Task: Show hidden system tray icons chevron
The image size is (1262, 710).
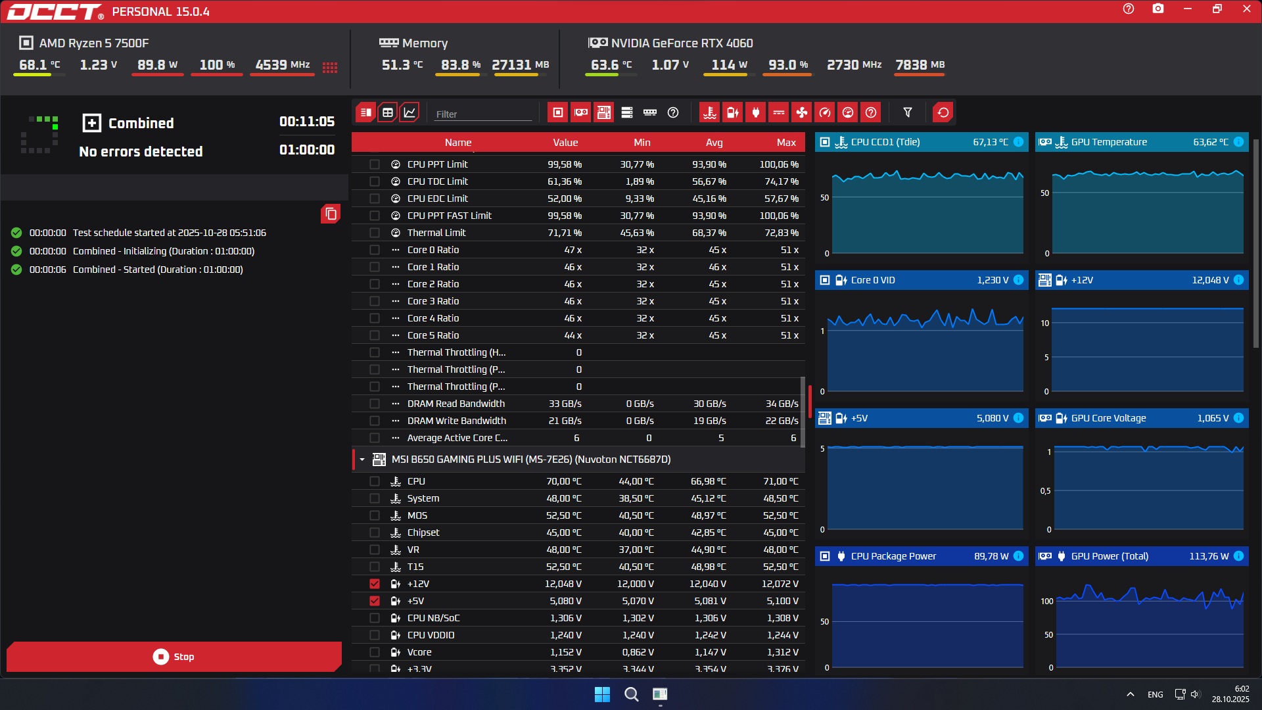Action: (1130, 694)
